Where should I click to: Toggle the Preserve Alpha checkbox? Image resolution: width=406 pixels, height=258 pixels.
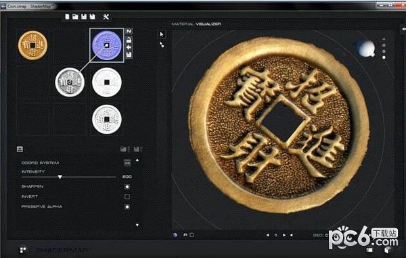tap(127, 207)
